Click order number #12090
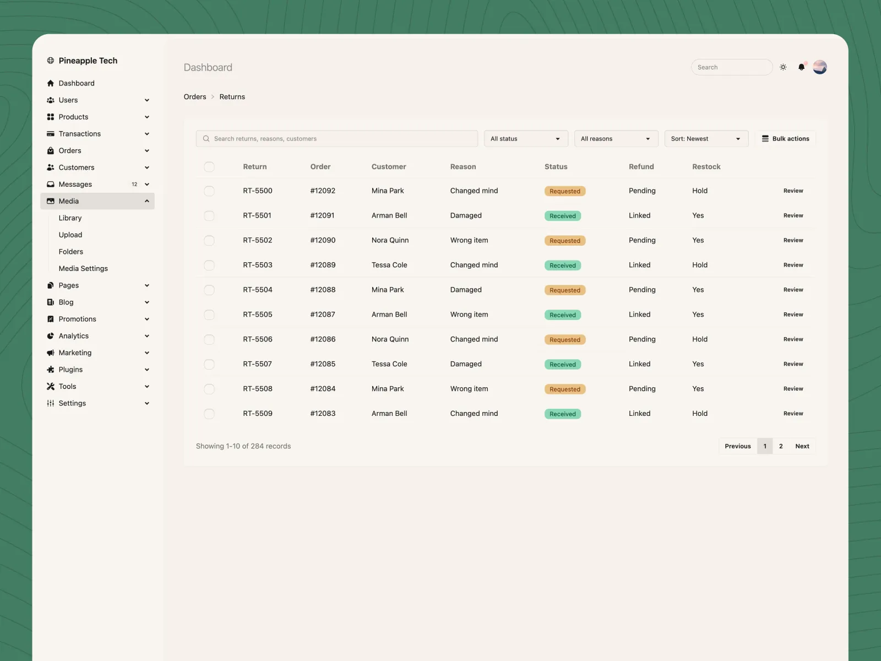The image size is (881, 661). coord(323,240)
